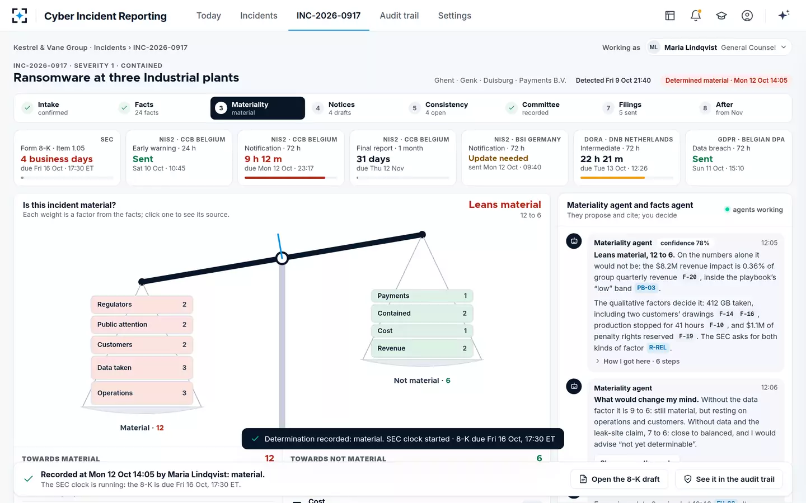Click the step 7 badge for Filings

click(608, 108)
